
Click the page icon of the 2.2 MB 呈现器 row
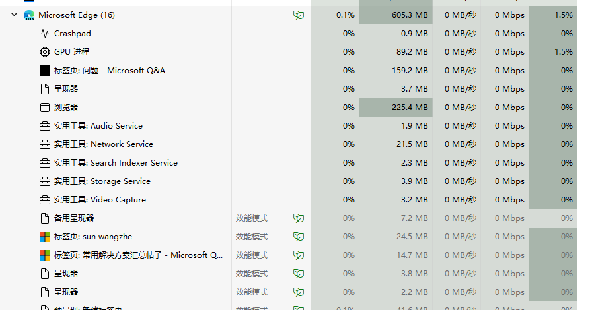pos(45,292)
